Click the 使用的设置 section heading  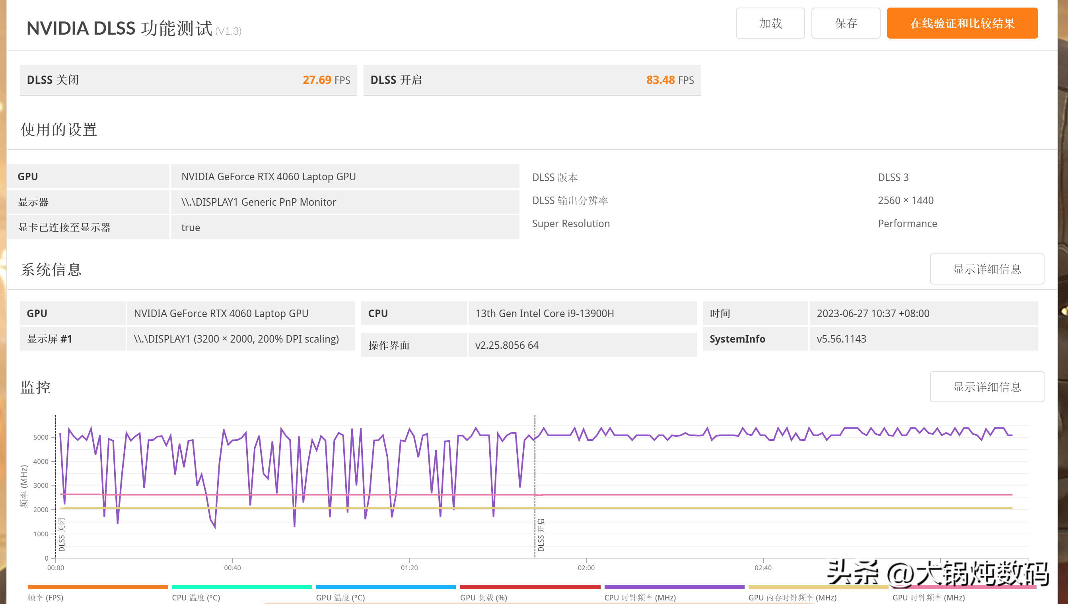click(59, 129)
